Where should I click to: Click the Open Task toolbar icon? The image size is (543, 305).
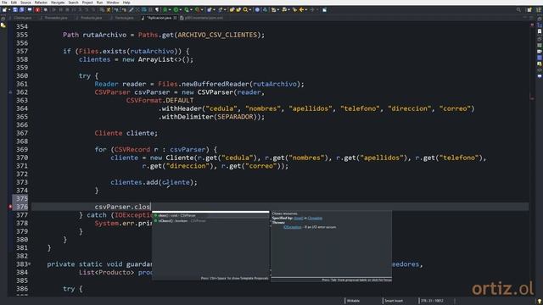[x=238, y=9]
